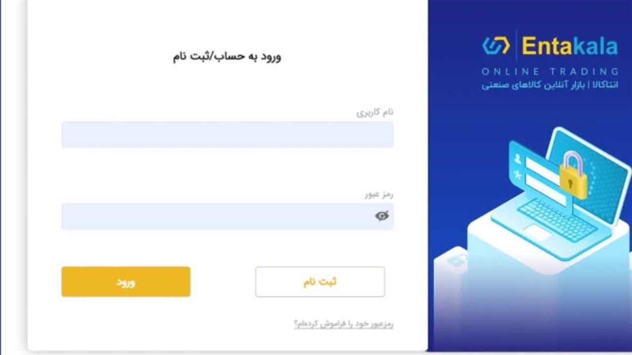632x355 pixels.
Task: Click the Persian tagline under the logo
Action: tap(550, 85)
